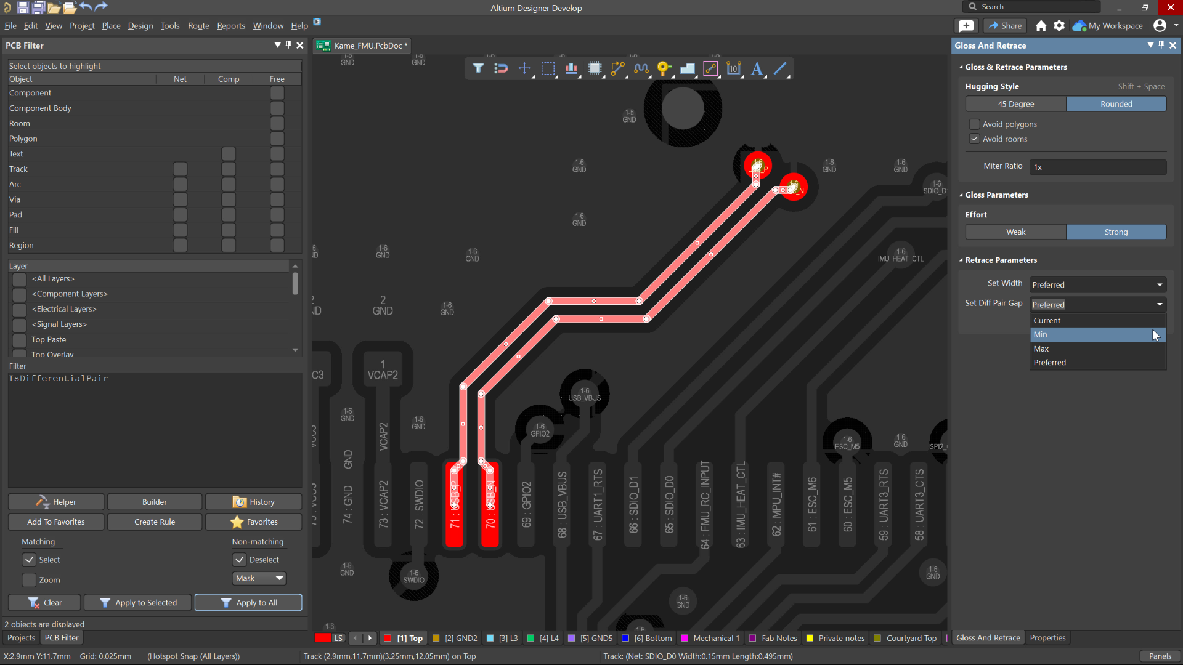Screen dimensions: 1183x665
Task: Click the Save icon in title bar
Action: (23, 7)
